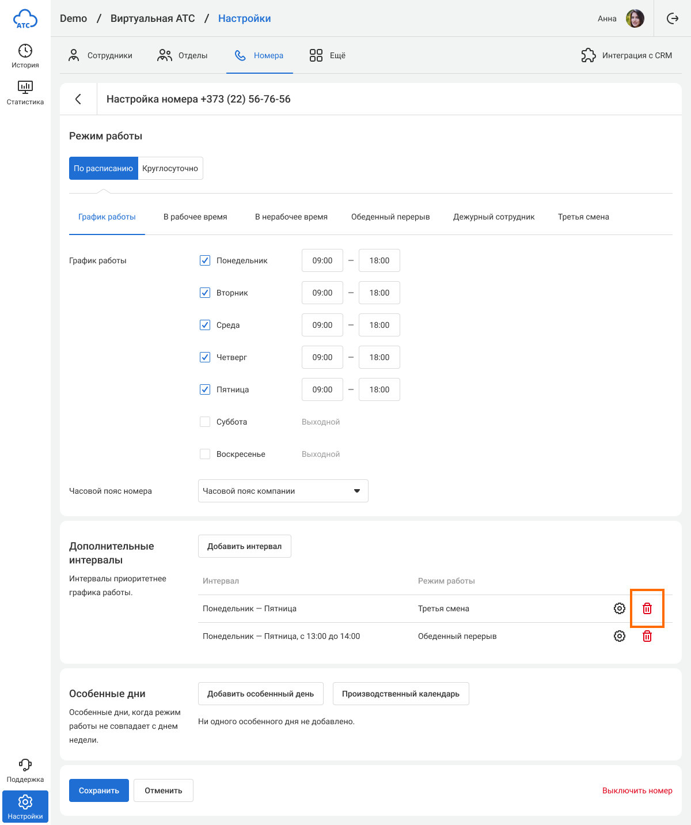Click the Вторник start time field

(322, 293)
